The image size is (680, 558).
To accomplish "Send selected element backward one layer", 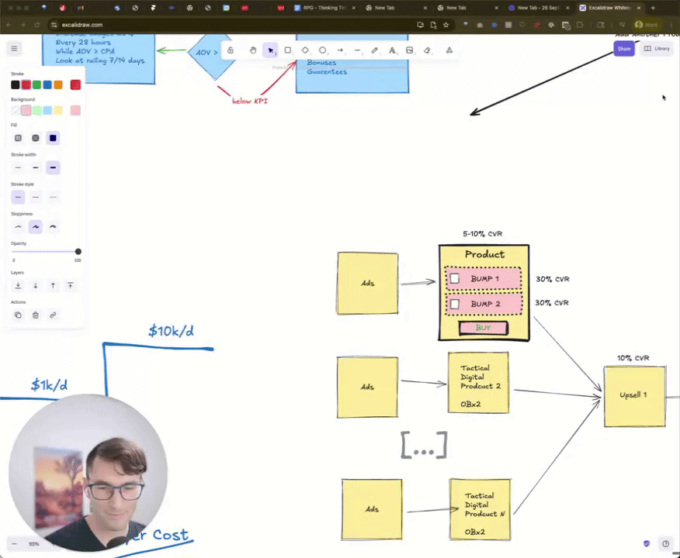I will click(x=36, y=285).
